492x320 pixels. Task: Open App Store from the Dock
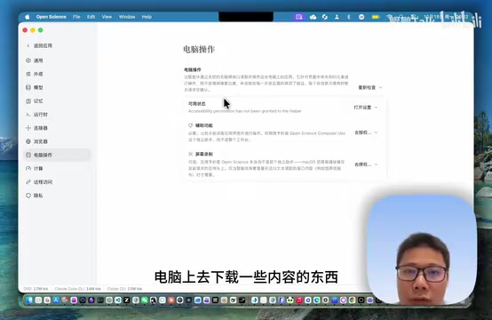(56, 300)
